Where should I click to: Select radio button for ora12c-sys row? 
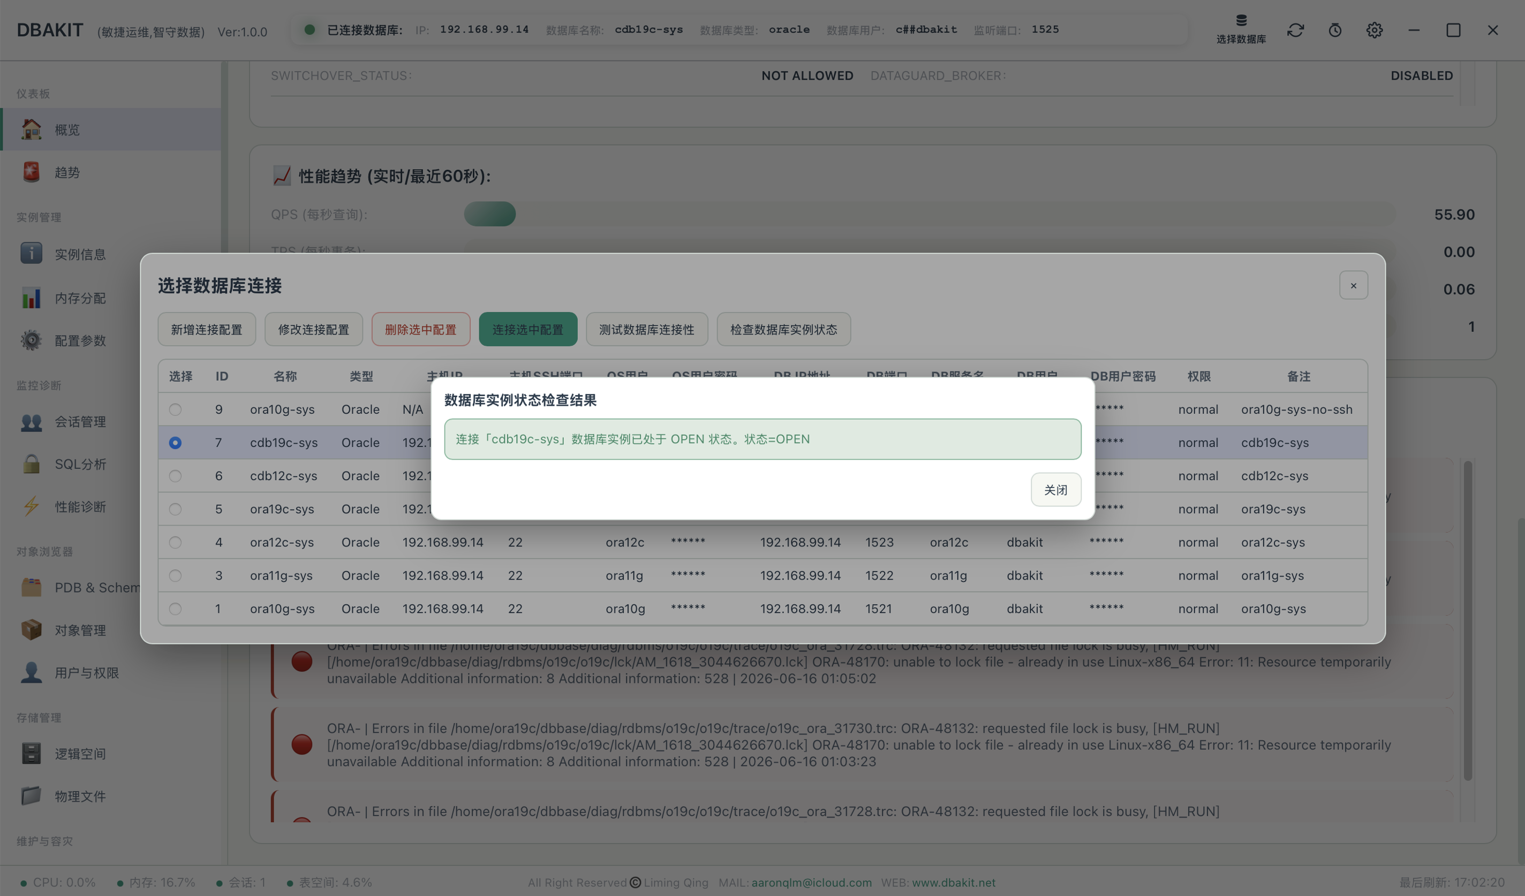175,542
